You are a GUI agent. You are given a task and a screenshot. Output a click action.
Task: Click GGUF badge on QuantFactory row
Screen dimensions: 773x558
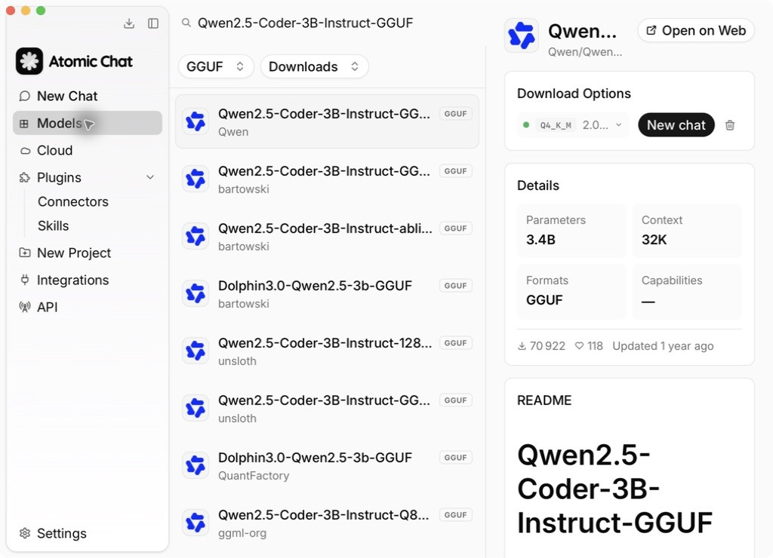(455, 458)
